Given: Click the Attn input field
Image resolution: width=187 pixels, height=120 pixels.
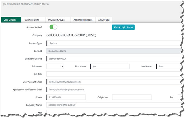Looking at the screenshot, I should coord(114,112).
